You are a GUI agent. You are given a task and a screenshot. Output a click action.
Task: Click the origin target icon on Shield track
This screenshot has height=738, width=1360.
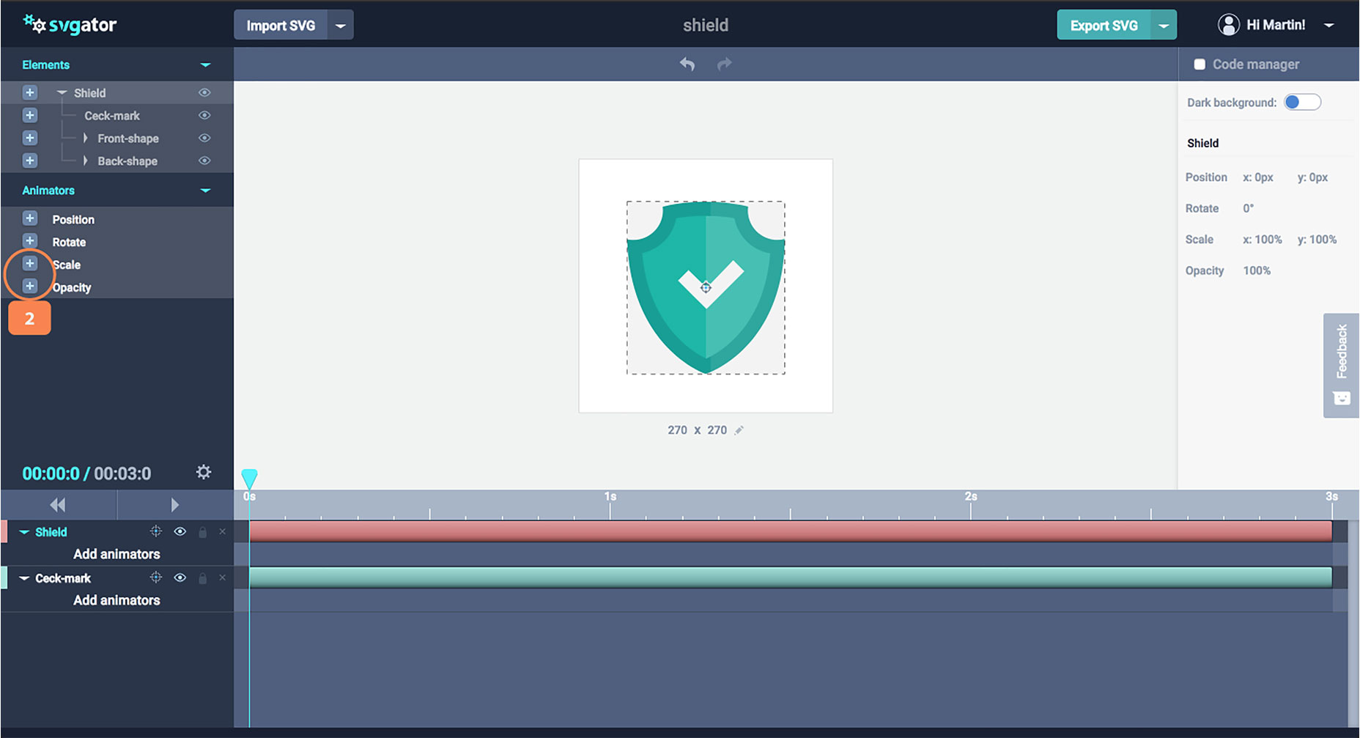[155, 532]
